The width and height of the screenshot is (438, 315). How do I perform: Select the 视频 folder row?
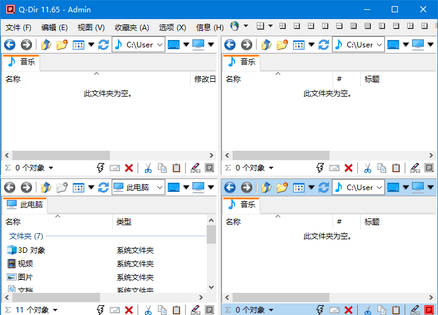point(105,263)
